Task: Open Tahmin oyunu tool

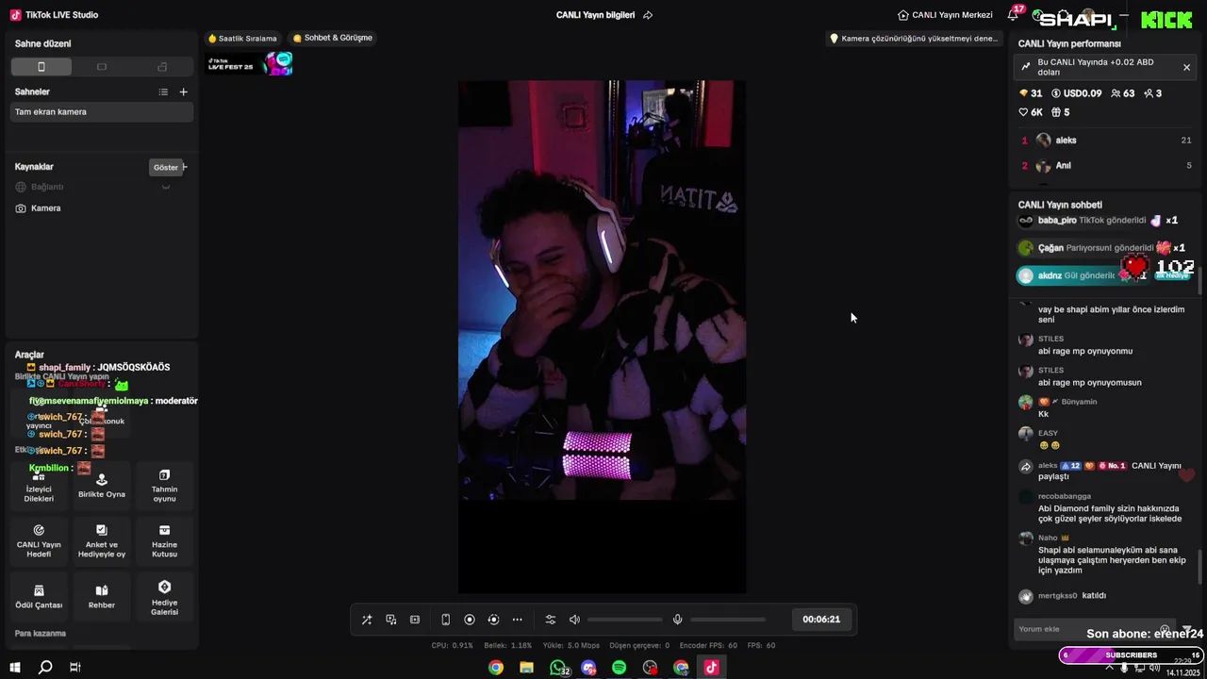Action: [164, 486]
